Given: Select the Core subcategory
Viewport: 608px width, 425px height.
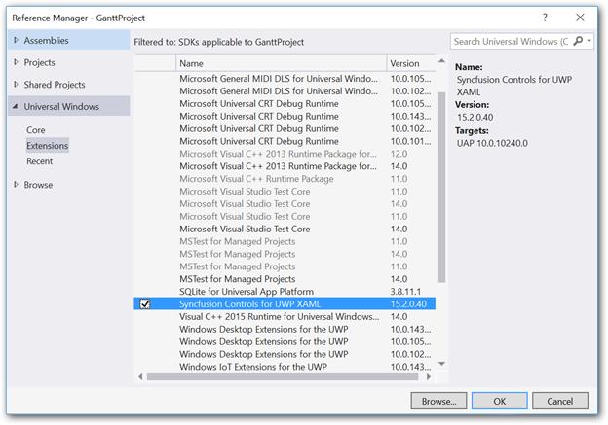Looking at the screenshot, I should [36, 130].
